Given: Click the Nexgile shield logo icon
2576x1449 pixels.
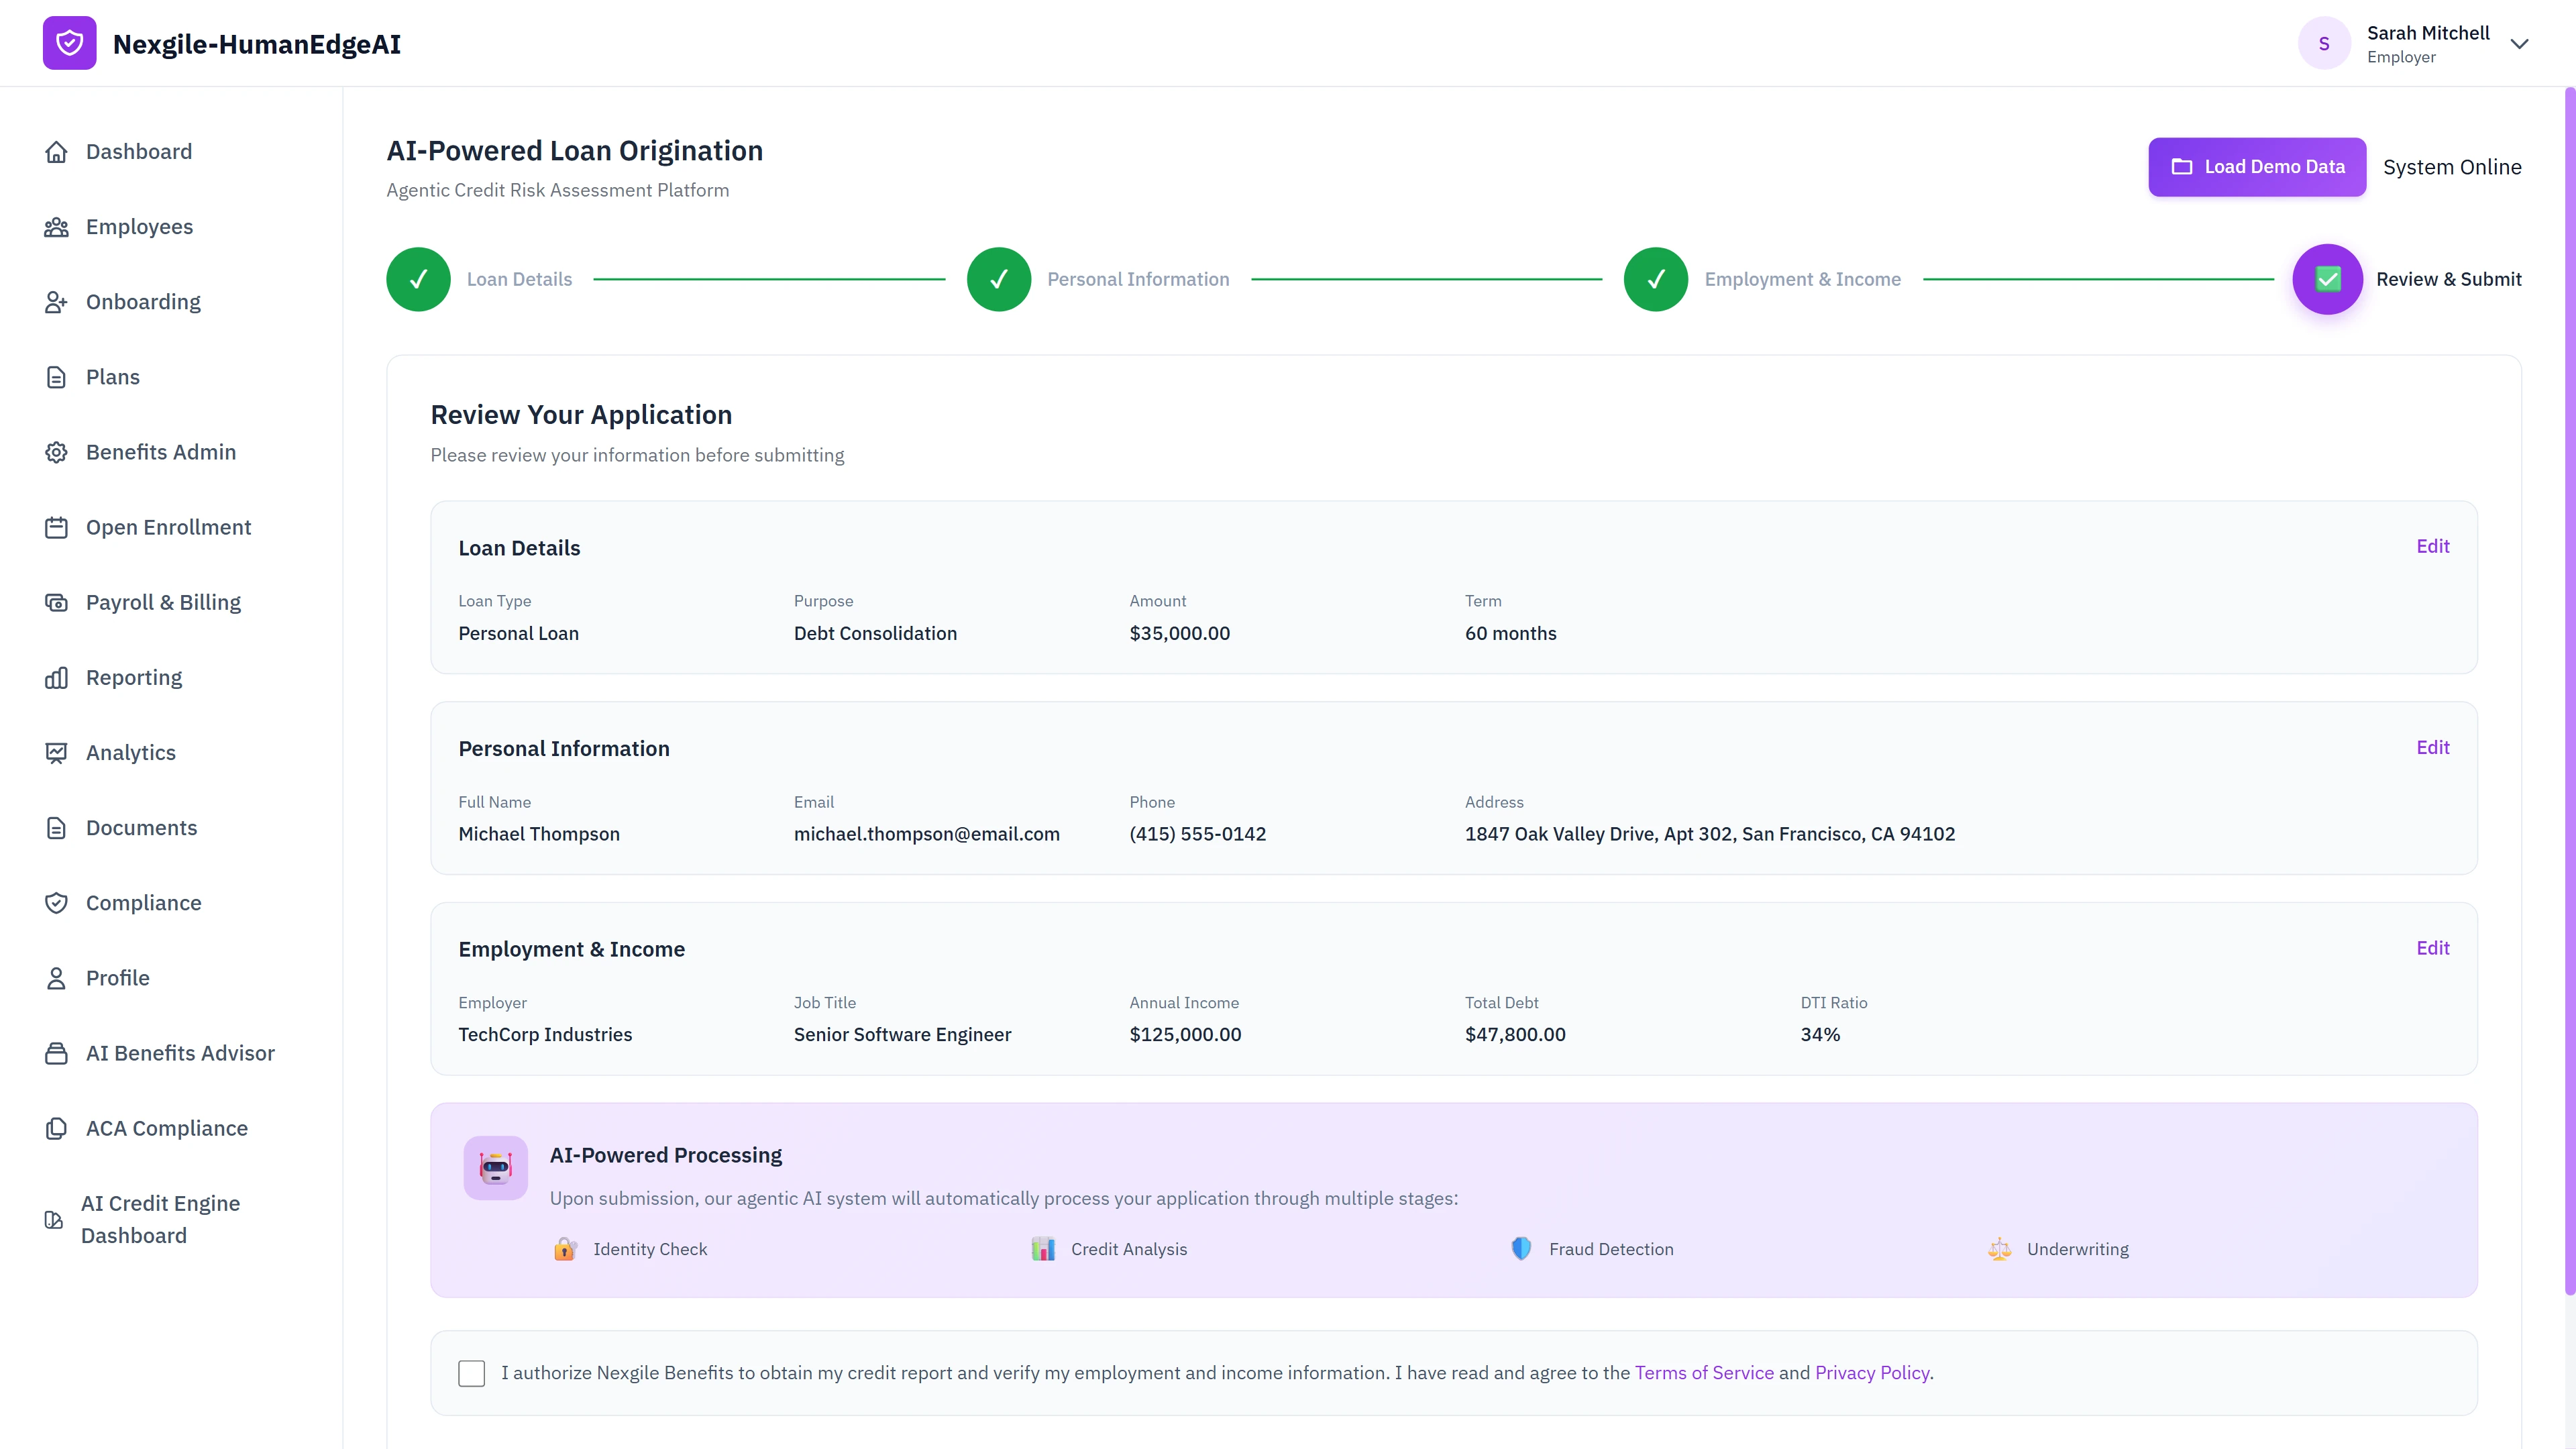Looking at the screenshot, I should (x=69, y=43).
